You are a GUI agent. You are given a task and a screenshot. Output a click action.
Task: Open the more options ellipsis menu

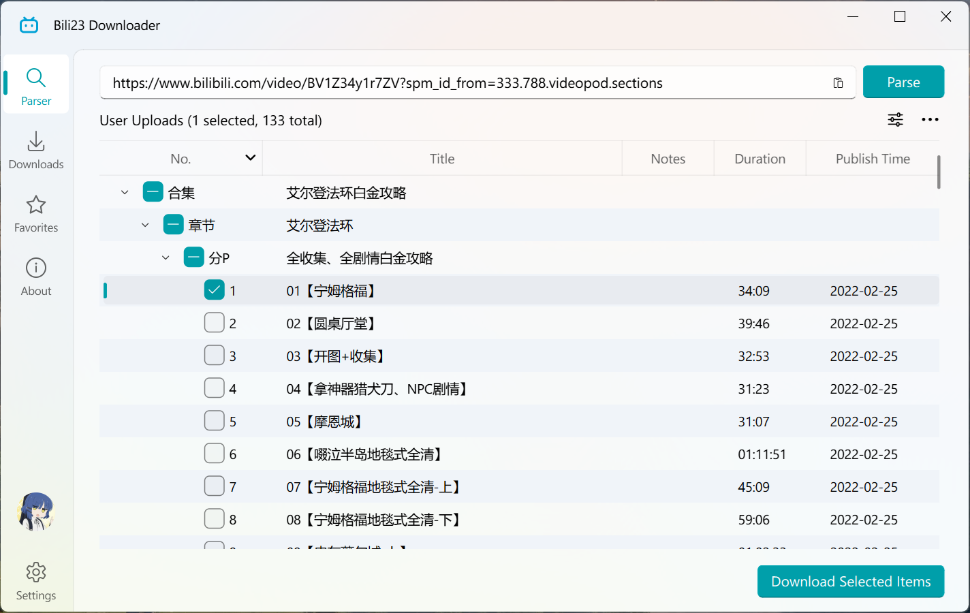click(930, 120)
